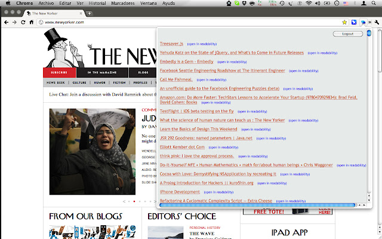Screen dimensions: 382x239
Task: Open the Ventana menu
Action: pyautogui.click(x=149, y=3)
